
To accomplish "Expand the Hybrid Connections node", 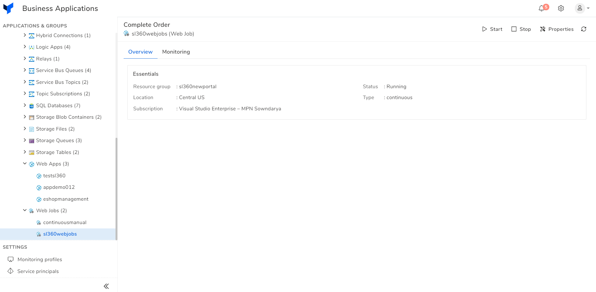I will (25, 35).
